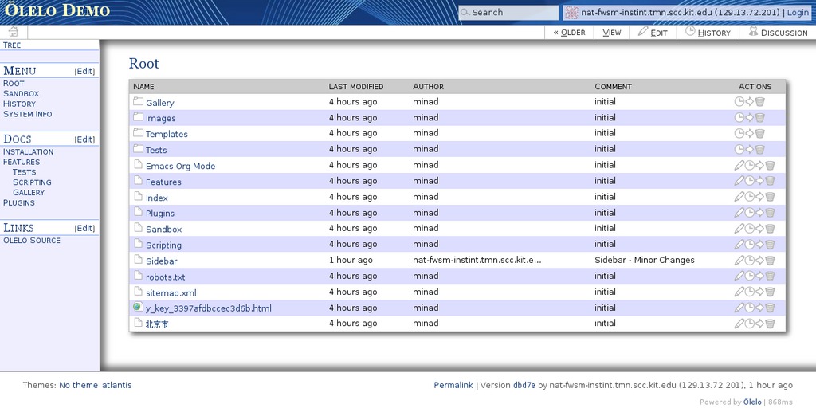Open history clock icon for Gallery folder
The height and width of the screenshot is (416, 816).
pos(739,102)
